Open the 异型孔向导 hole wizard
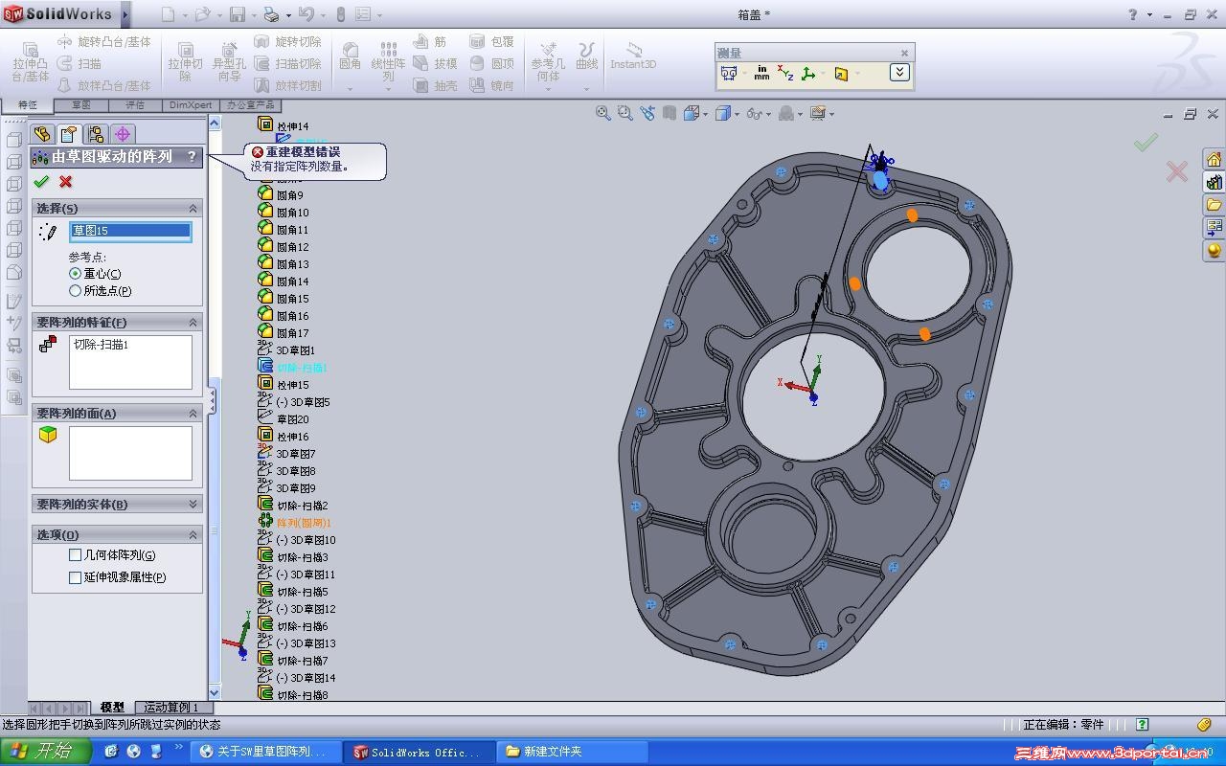 coord(229,62)
